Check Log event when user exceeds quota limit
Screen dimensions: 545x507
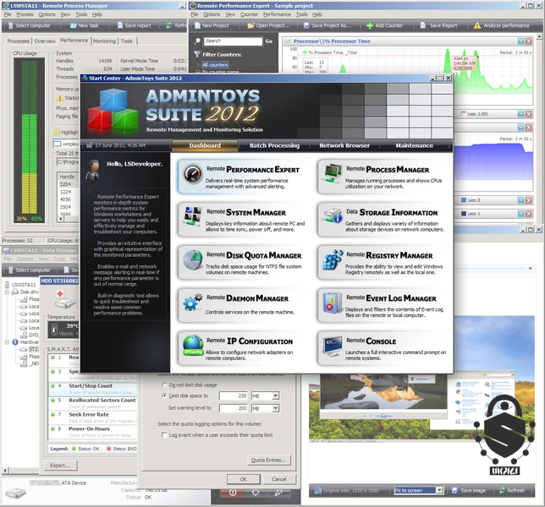coord(164,435)
